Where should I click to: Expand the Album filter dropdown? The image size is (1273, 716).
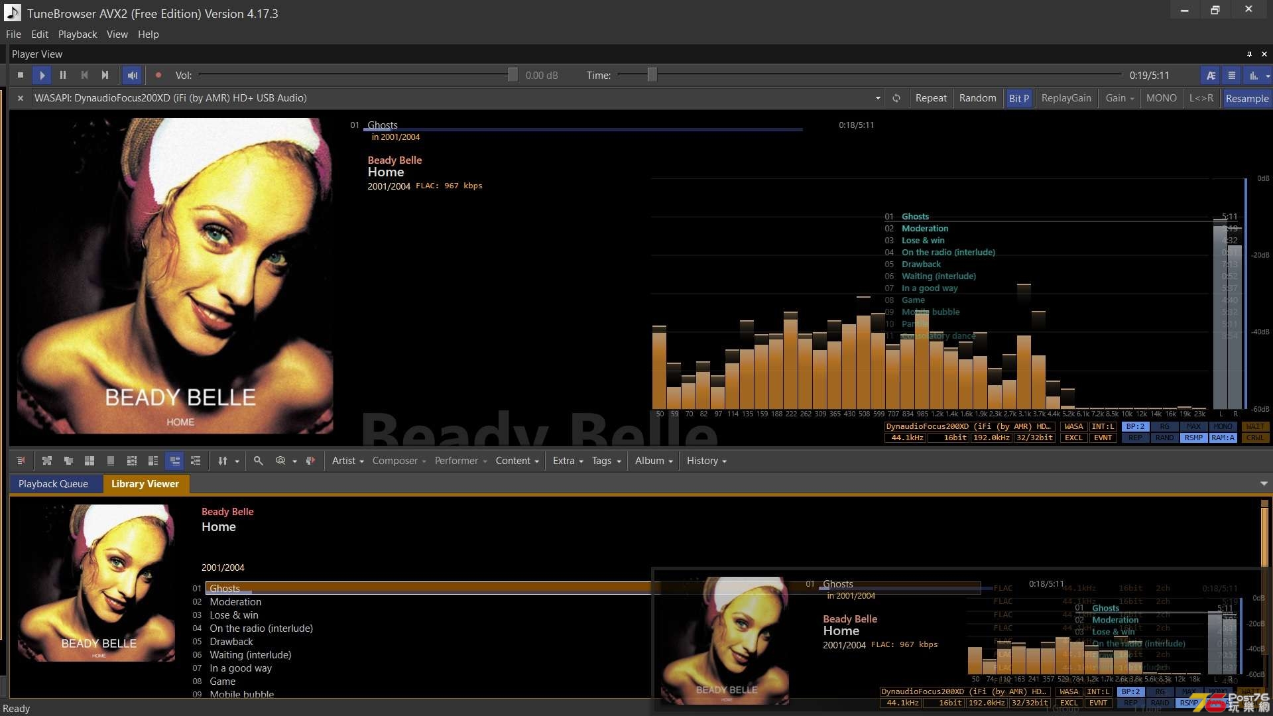point(654,461)
